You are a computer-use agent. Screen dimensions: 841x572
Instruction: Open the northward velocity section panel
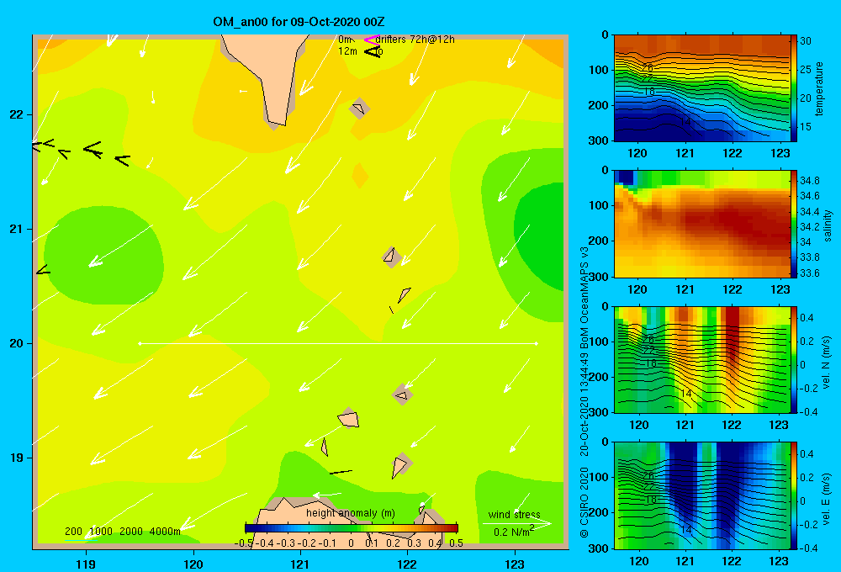[701, 359]
